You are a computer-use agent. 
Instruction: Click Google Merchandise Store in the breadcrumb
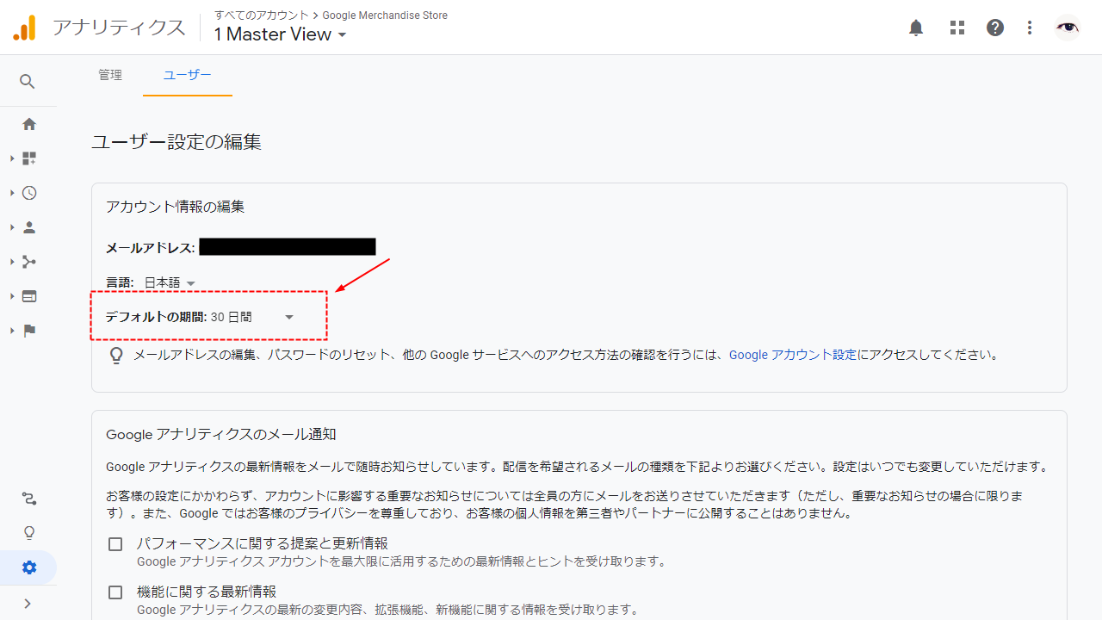385,15
